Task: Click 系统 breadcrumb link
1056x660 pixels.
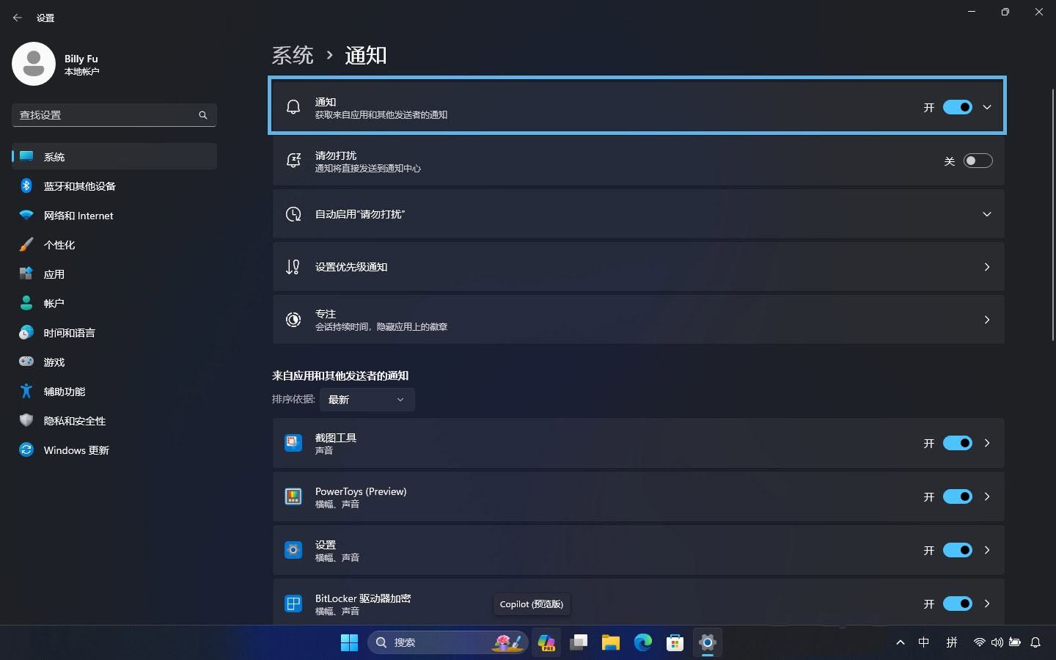Action: click(293, 56)
